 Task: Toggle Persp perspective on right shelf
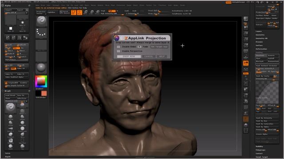(246, 51)
